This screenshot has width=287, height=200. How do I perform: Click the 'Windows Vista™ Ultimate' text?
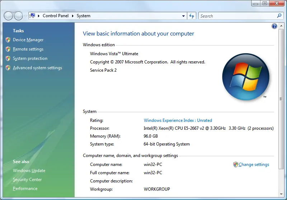[114, 54]
